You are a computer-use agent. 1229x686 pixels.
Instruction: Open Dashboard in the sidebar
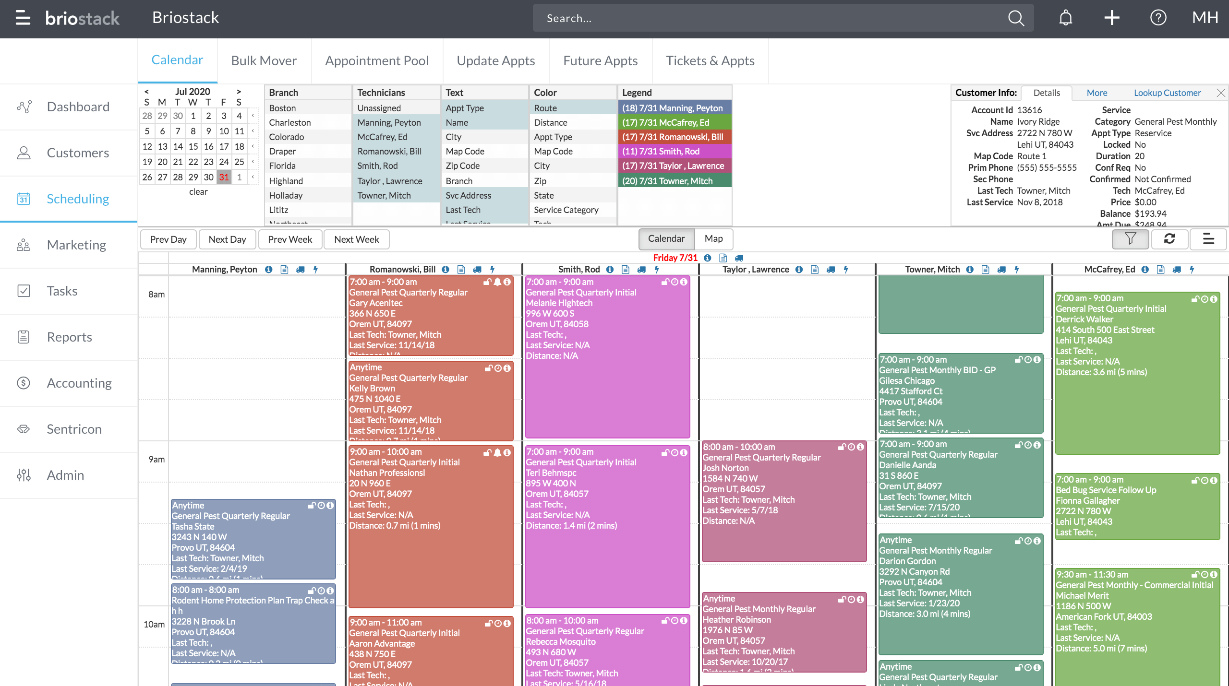[69, 106]
